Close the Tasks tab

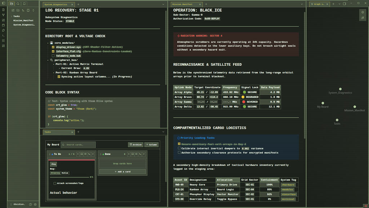tap(72, 132)
